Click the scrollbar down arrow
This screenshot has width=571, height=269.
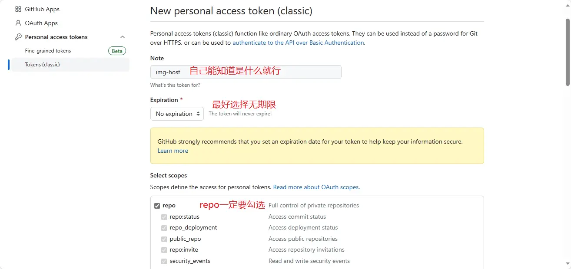pos(568,263)
